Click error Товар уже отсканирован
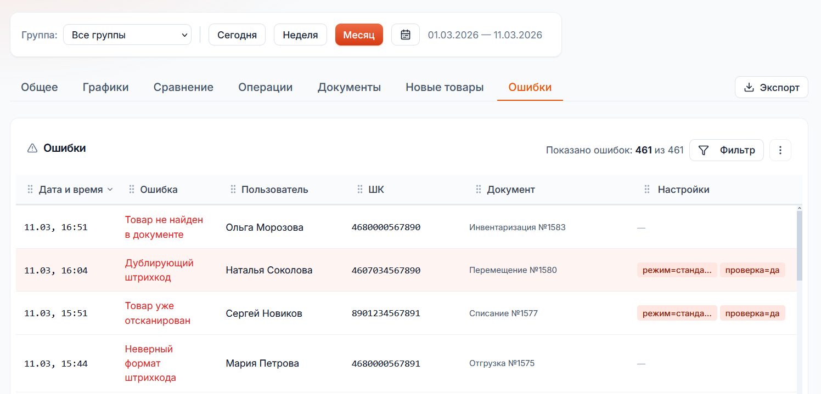 coord(158,313)
